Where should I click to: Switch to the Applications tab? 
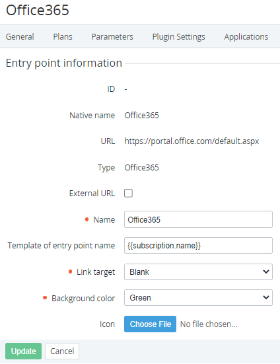246,37
